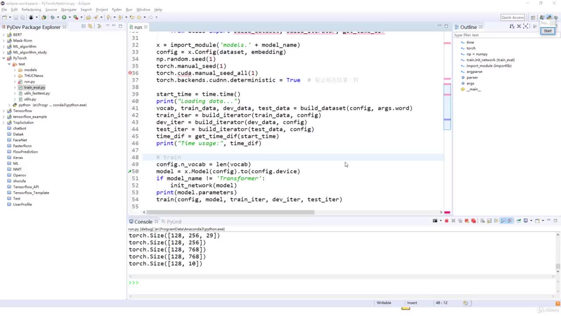The height and width of the screenshot is (316, 561).
Task: Toggle Link with Editor in Package Explorer
Action: pyautogui.click(x=90, y=26)
